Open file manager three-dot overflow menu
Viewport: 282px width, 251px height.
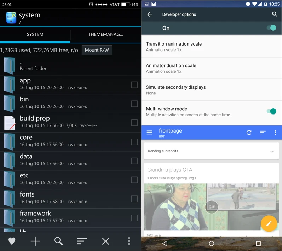(129, 241)
